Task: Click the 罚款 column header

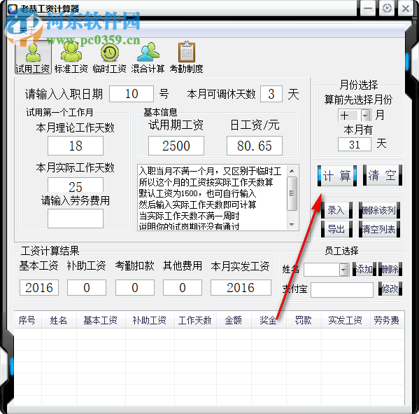Action: [x=304, y=320]
